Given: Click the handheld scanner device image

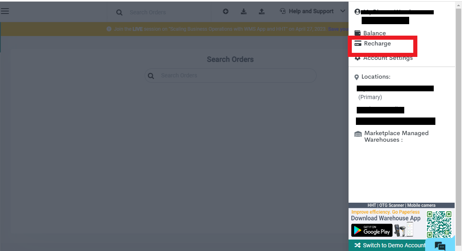Looking at the screenshot, I should tap(400, 231).
